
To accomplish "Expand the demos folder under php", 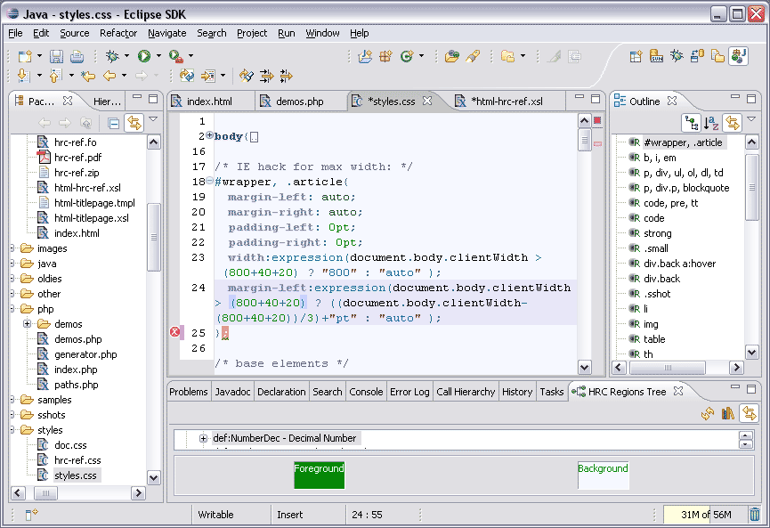I will click(28, 324).
